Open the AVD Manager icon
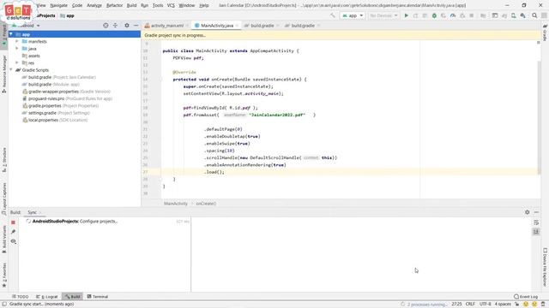This screenshot has height=308, width=549. pyautogui.click(x=514, y=15)
